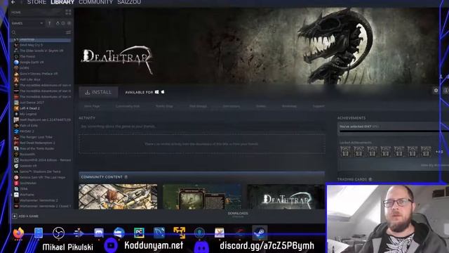Open the Support link for Deathtrap
Viewport: 449px width, 253px height.
coord(319,106)
